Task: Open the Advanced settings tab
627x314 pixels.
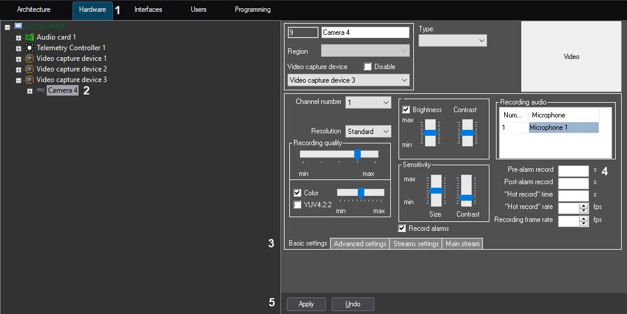Action: [x=360, y=244]
